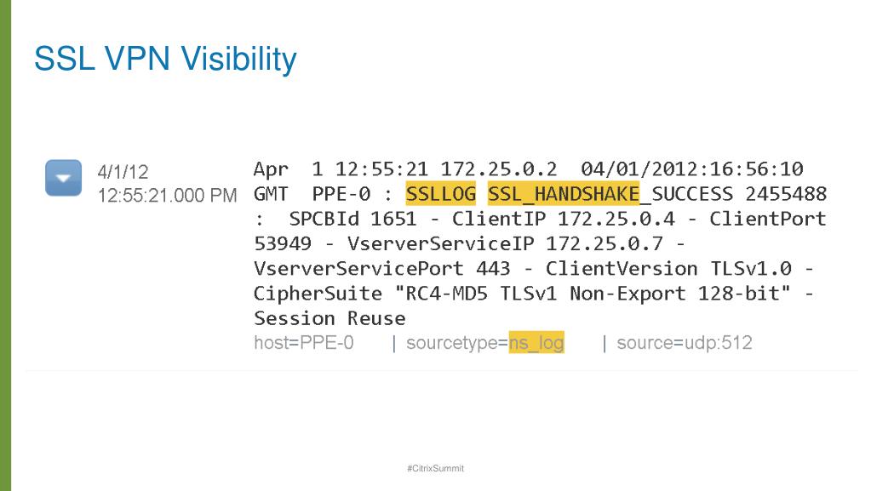871x491 pixels.
Task: Select the CipherSuite RC4-MD5 text
Action: (x=370, y=294)
